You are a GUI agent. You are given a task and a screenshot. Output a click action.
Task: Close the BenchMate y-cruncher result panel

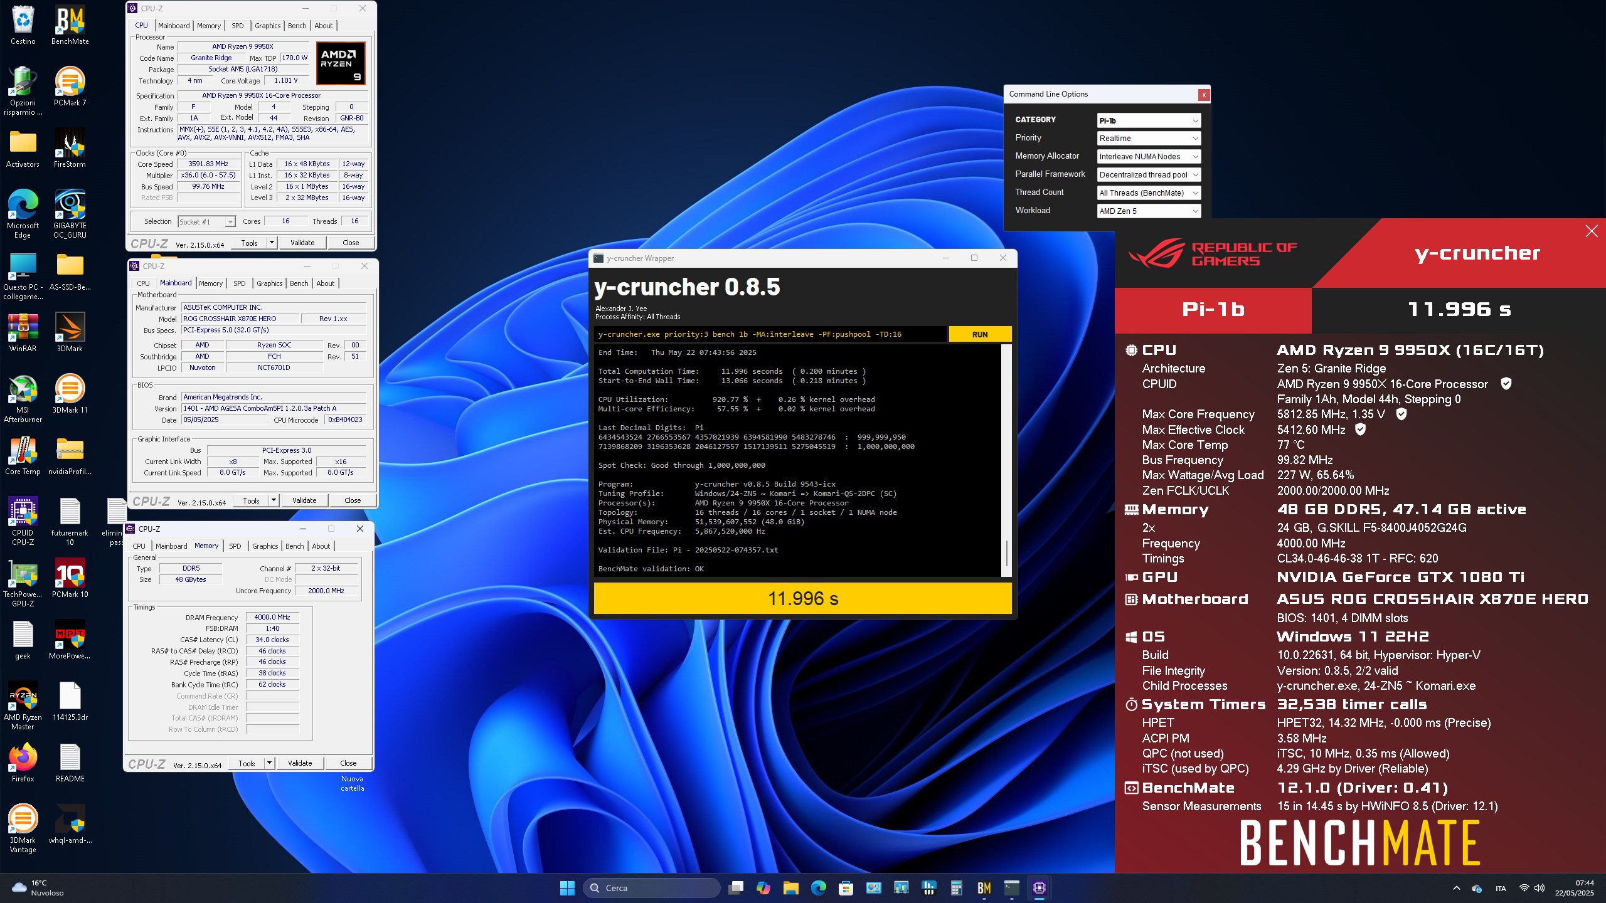[x=1592, y=231]
